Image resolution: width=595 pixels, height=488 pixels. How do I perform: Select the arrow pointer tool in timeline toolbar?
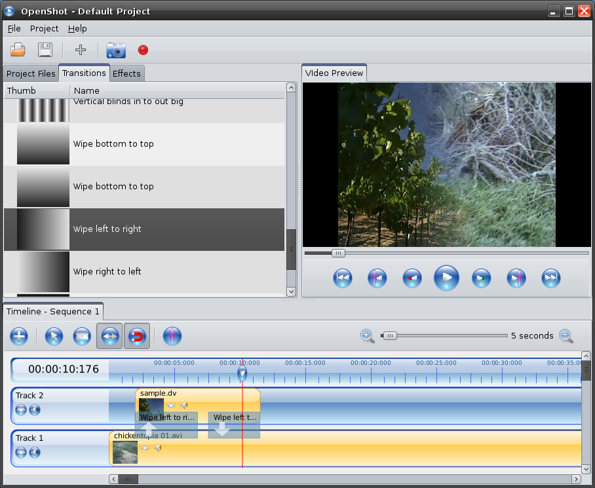(x=54, y=337)
